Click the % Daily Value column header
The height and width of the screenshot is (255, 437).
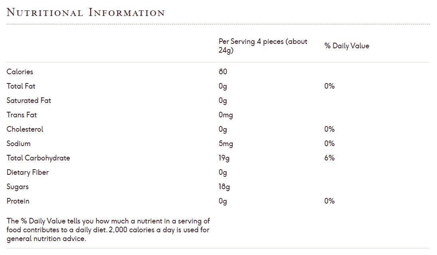click(346, 46)
